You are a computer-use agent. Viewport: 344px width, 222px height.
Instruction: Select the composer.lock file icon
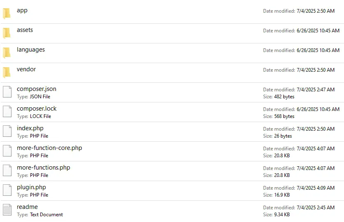click(7, 111)
